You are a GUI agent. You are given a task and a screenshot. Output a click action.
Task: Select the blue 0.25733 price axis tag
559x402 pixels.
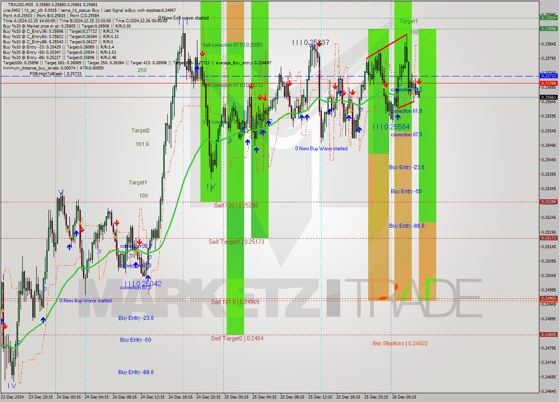pos(549,76)
